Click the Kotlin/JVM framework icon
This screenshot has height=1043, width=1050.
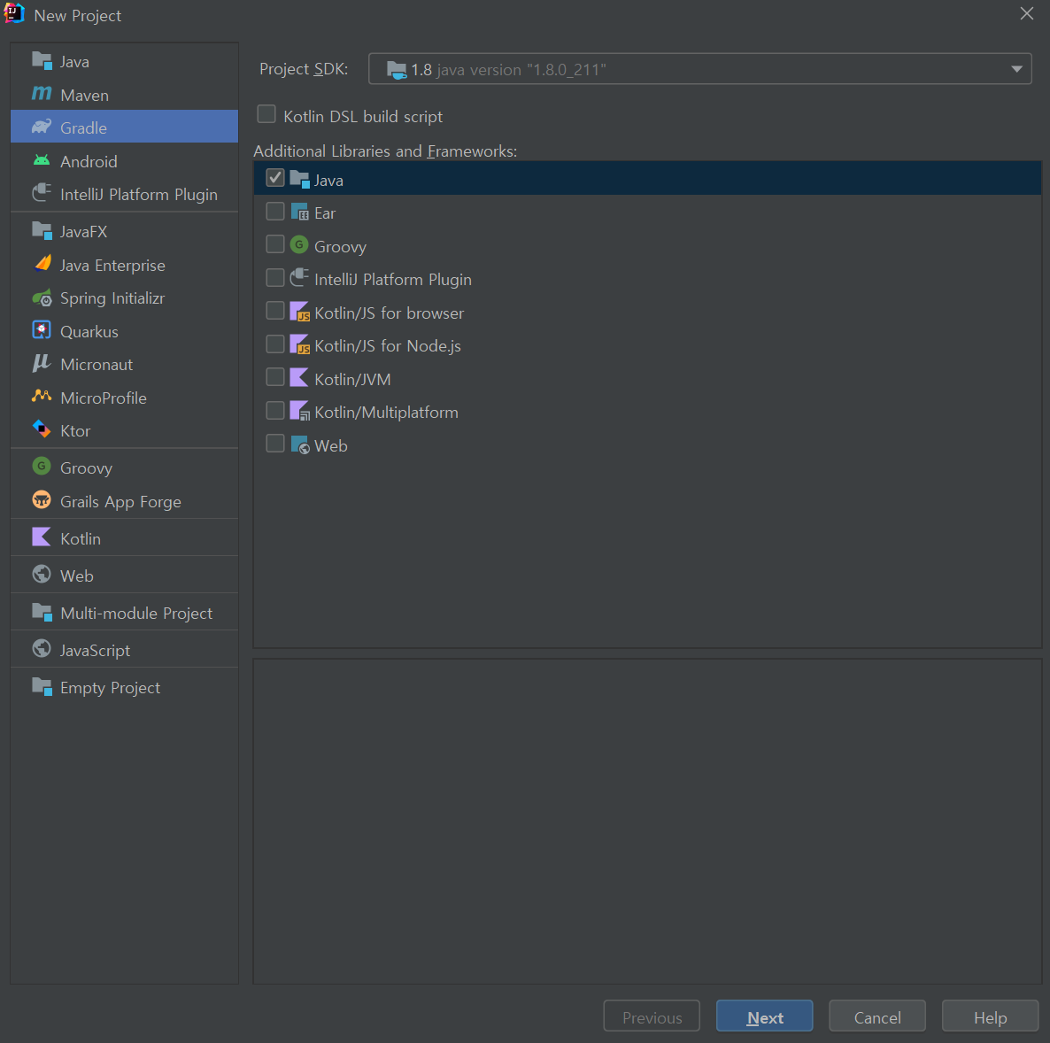[298, 378]
